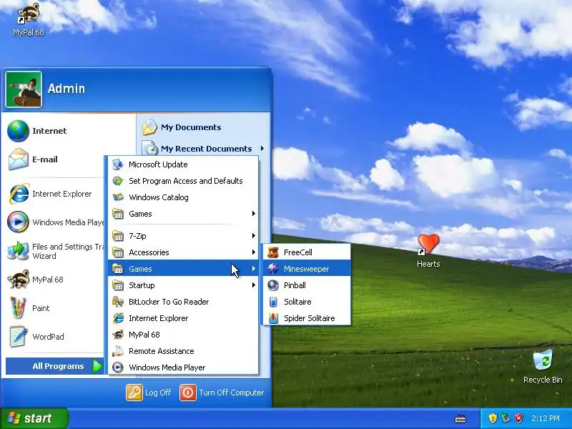Click the 2:12 PM clock
Viewport: 572px width, 429px height.
coord(545,418)
